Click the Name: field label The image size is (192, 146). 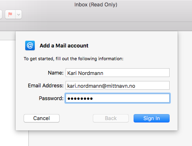coord(56,73)
